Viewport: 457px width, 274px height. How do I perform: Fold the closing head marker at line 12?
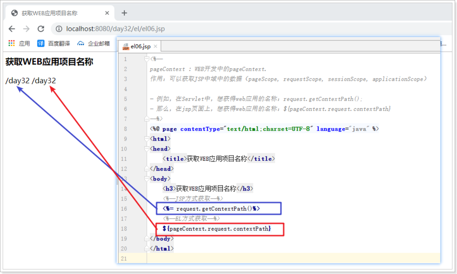147,168
